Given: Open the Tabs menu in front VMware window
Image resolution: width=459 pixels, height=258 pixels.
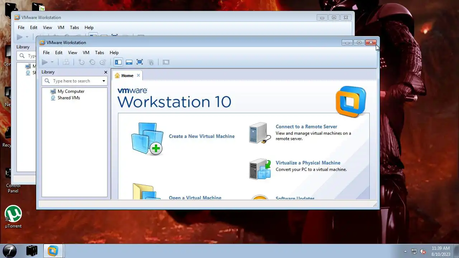Looking at the screenshot, I should (99, 53).
